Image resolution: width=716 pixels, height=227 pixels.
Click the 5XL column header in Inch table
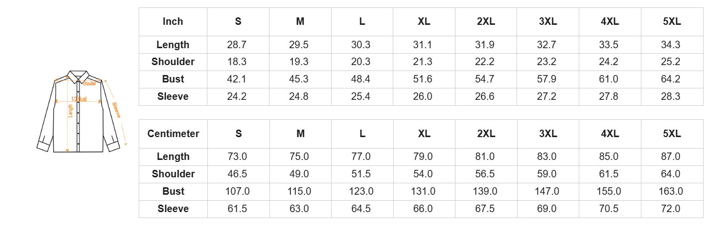[672, 21]
